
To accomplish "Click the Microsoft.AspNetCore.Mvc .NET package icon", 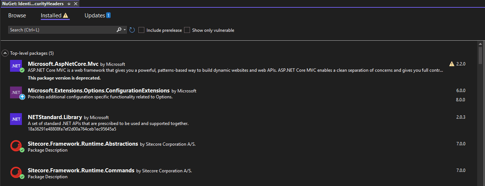I will 16,65.
